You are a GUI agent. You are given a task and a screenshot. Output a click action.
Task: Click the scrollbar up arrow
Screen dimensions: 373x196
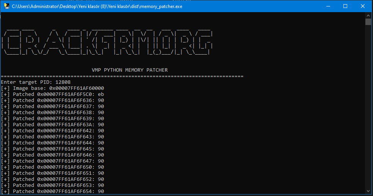pos(368,15)
